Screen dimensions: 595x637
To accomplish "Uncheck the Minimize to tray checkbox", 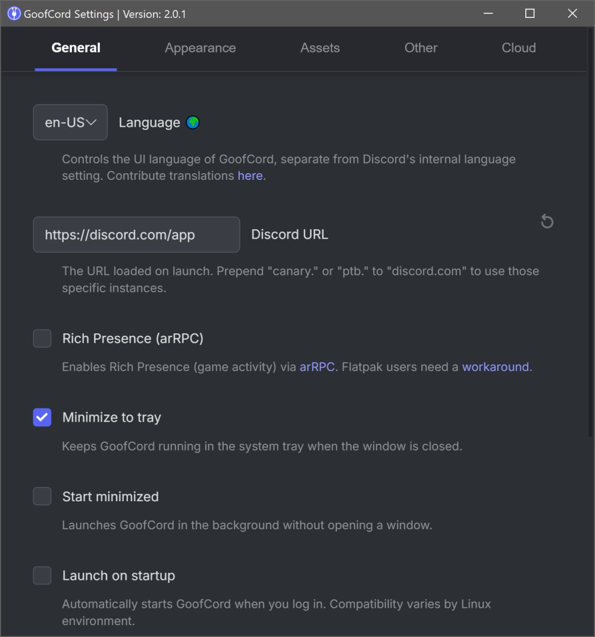I will click(42, 417).
